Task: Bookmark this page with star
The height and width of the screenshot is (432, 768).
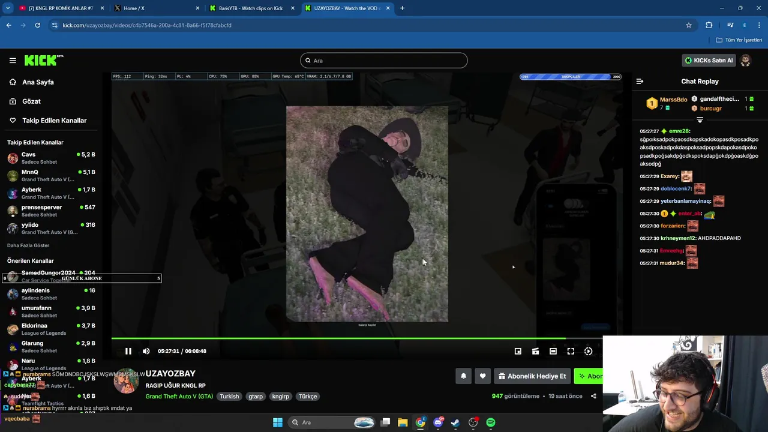Action: 689,25
